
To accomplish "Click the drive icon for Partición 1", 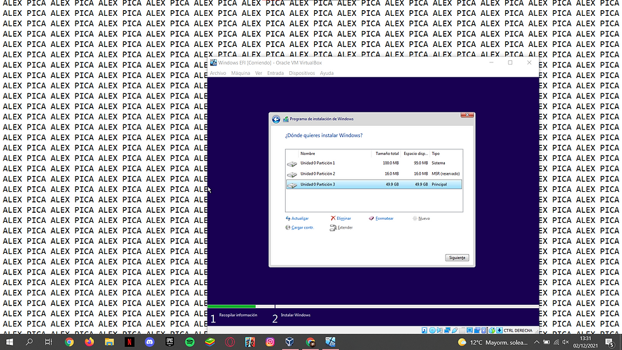I will coord(292,163).
